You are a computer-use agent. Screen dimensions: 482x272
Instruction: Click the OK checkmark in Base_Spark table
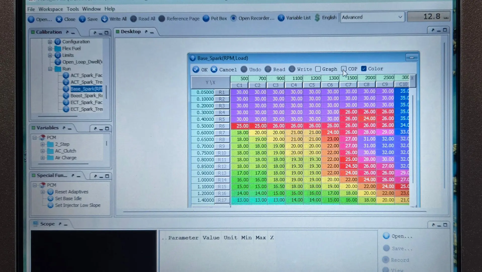(196, 69)
